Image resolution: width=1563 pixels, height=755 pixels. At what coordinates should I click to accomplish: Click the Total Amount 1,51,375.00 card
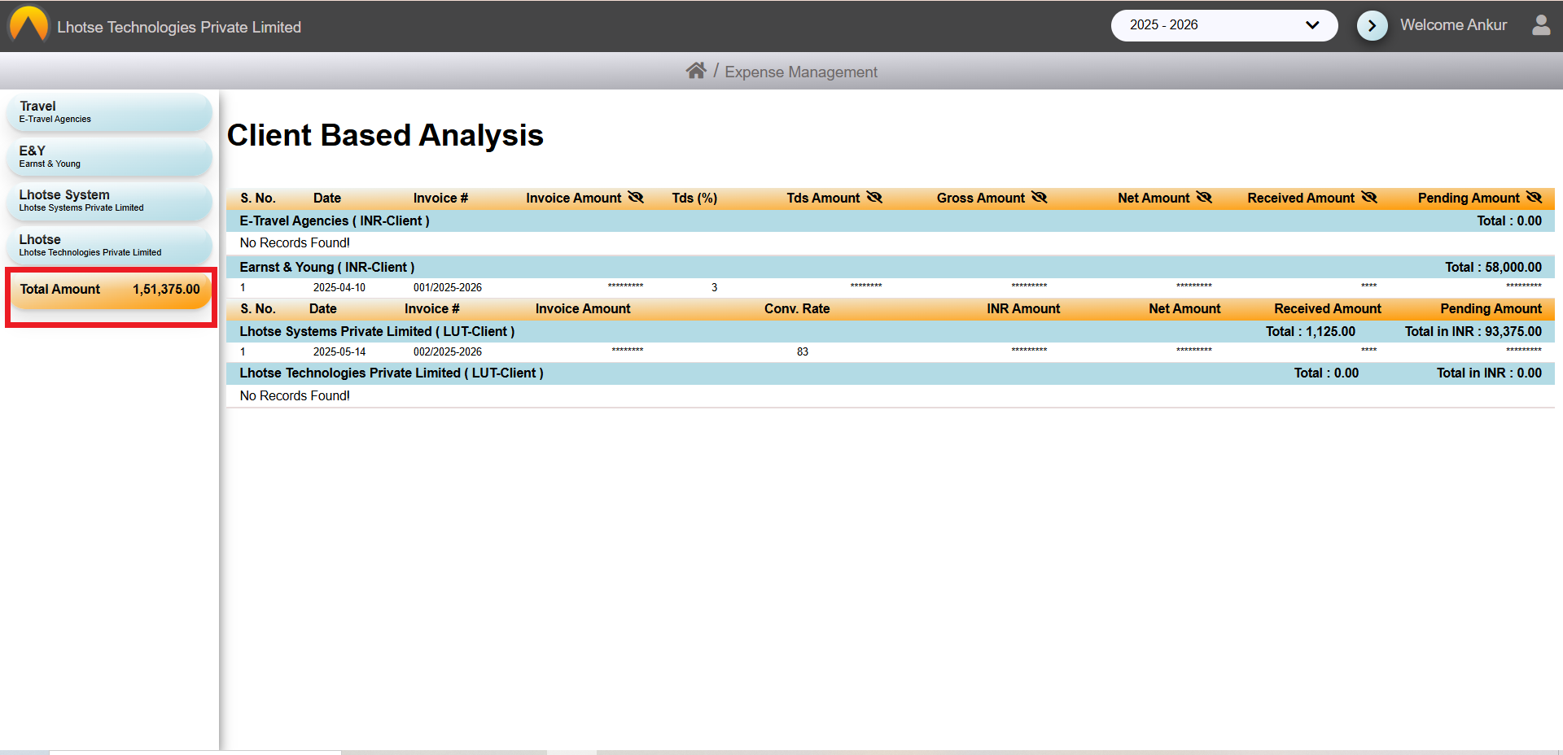coord(110,290)
